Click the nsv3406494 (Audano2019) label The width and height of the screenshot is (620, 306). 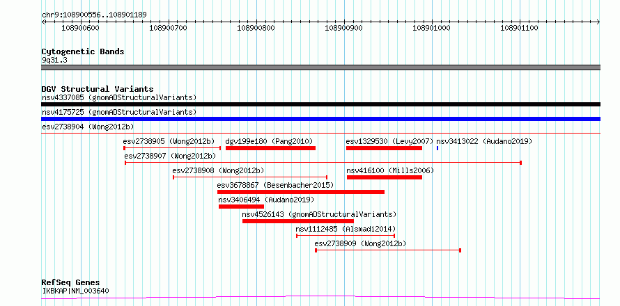(266, 200)
